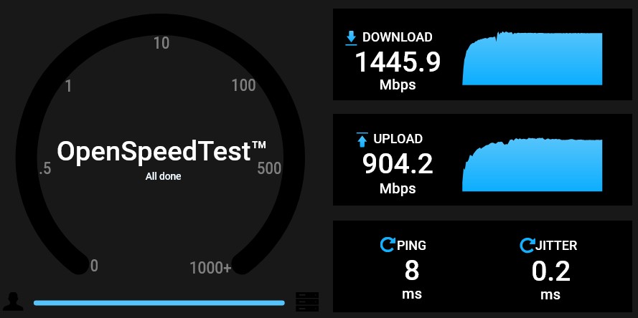Click the 1000+ gauge label
The image size is (638, 318).
tap(210, 268)
